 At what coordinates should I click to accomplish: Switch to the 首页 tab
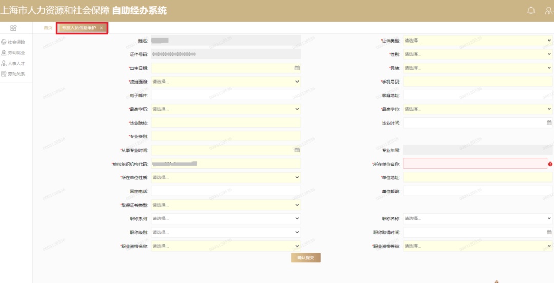click(x=48, y=28)
